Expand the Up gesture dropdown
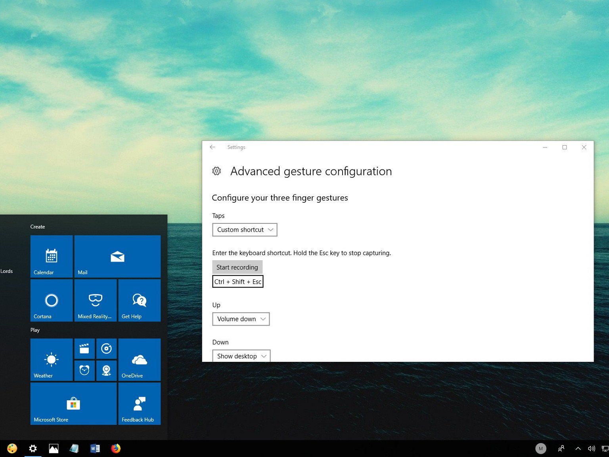The image size is (609, 457). pyautogui.click(x=241, y=319)
